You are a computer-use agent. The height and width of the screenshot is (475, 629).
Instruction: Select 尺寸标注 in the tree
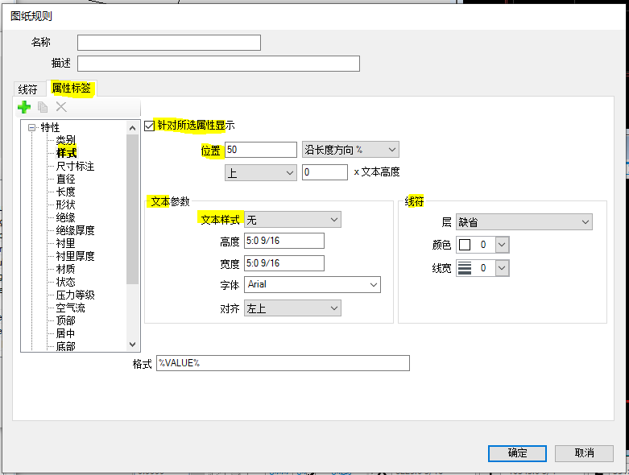click(75, 166)
